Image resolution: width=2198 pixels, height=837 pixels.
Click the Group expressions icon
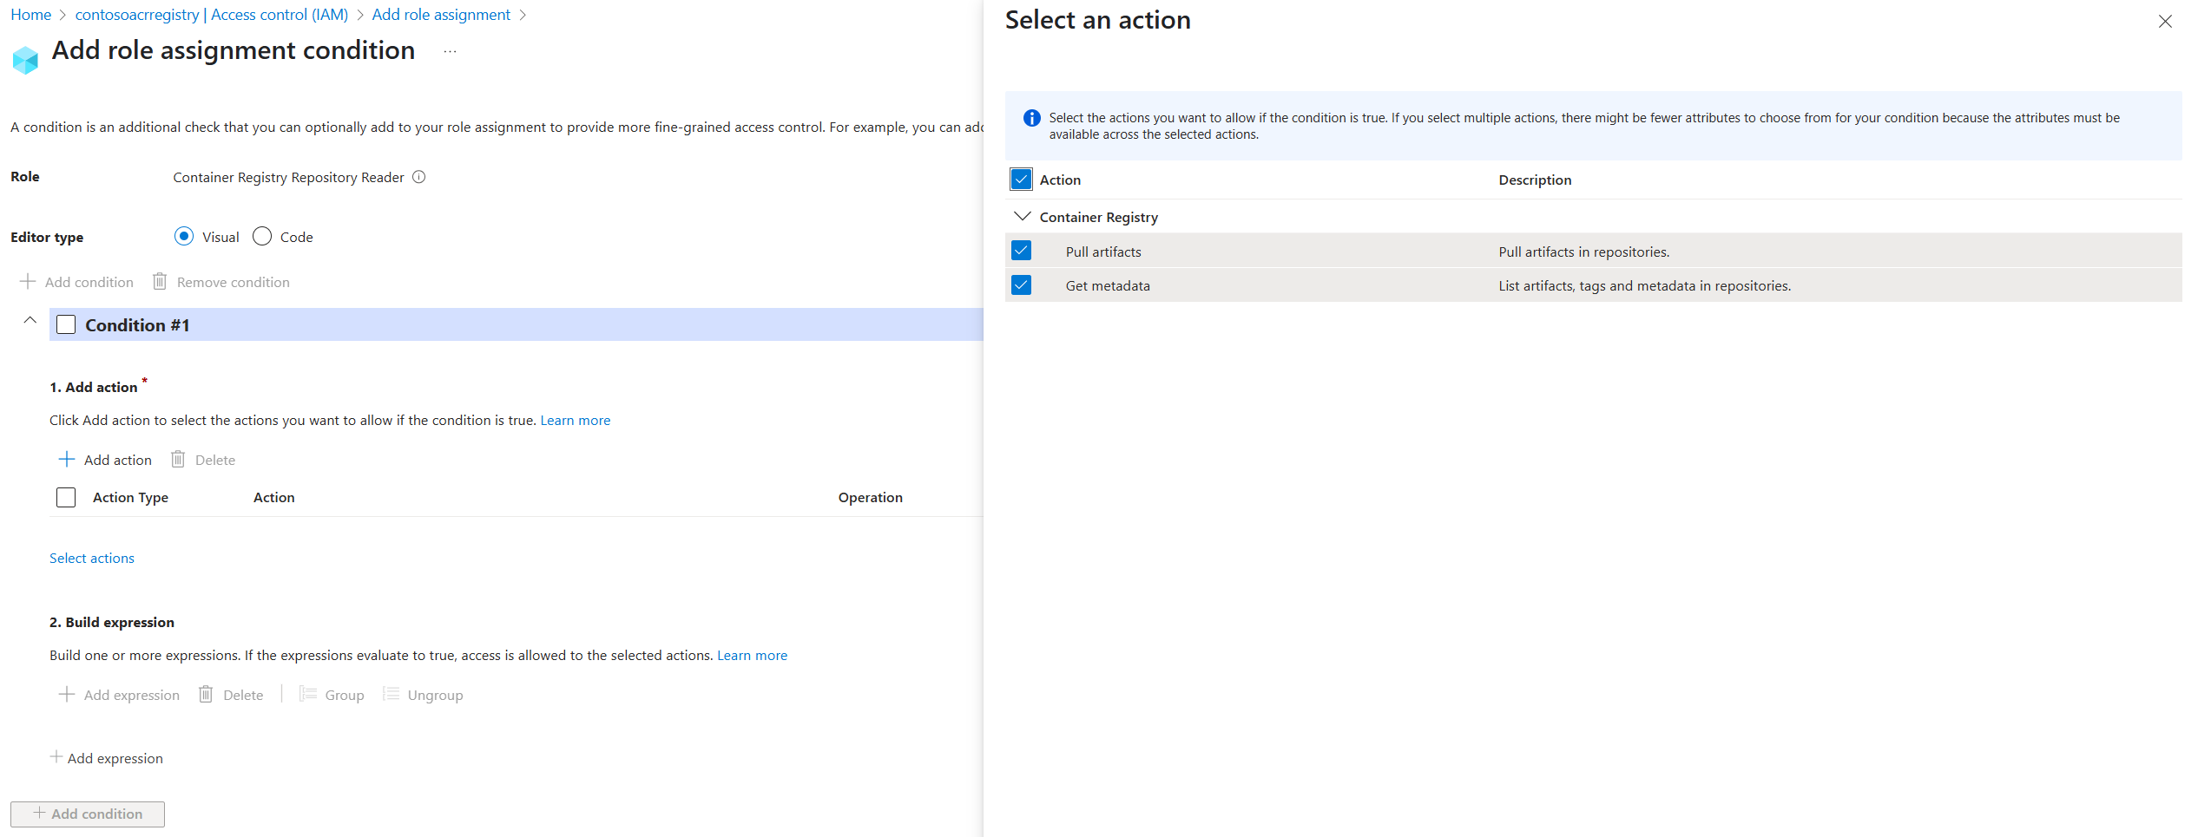308,694
